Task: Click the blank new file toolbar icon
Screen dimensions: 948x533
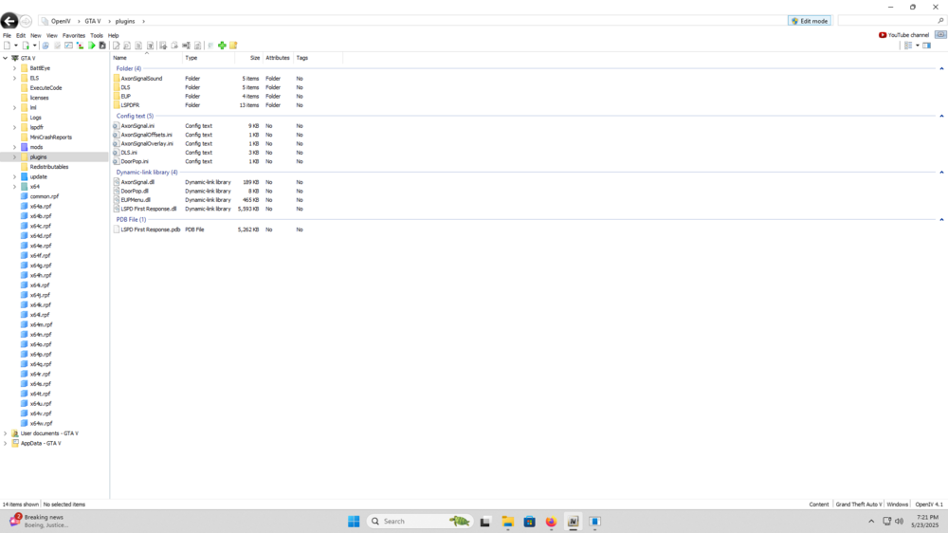Action: point(7,46)
